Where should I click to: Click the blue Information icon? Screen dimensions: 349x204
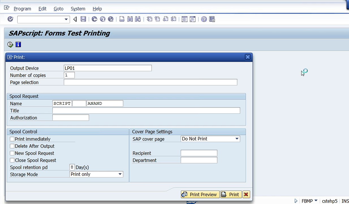[18, 44]
